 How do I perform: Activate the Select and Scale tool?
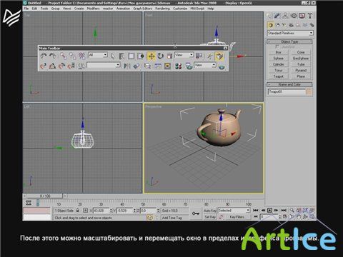click(169, 56)
